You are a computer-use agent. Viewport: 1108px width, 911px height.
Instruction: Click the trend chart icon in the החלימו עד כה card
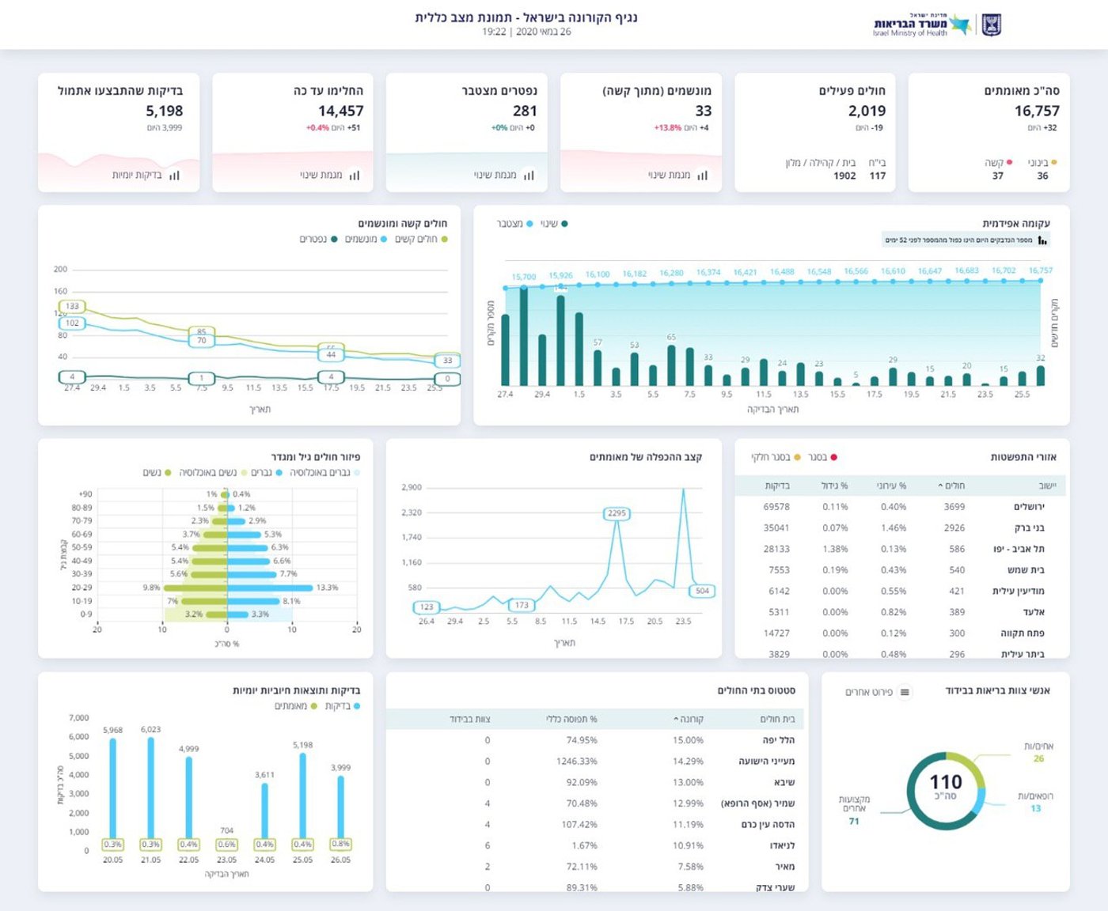click(355, 176)
